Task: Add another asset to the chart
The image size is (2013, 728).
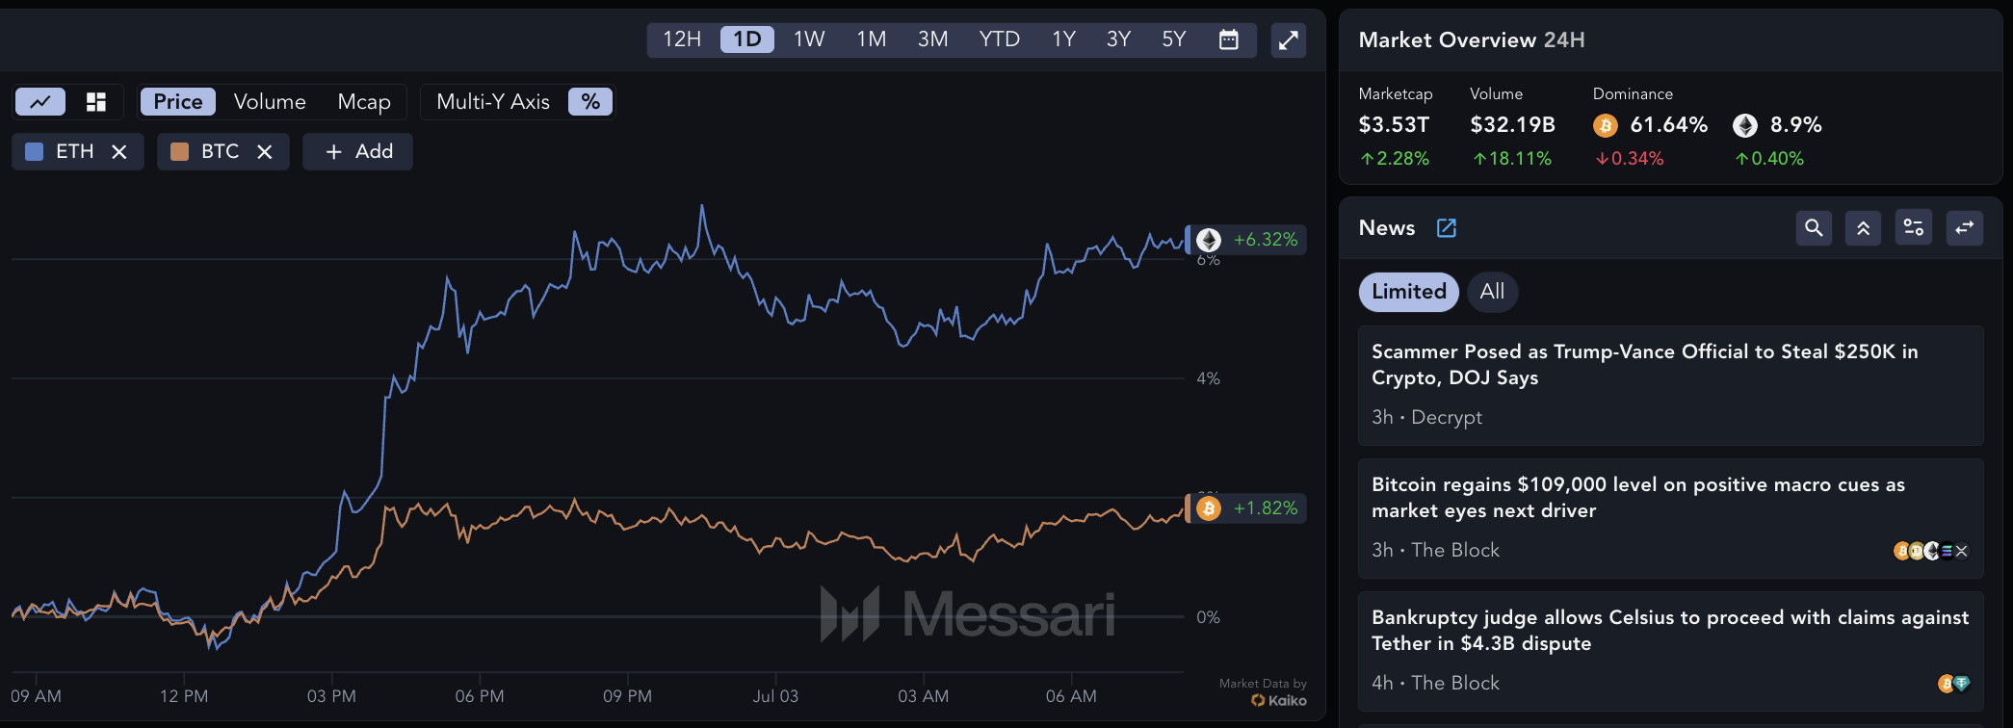Action: tap(358, 151)
